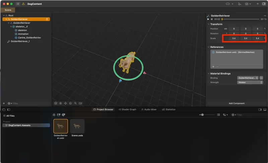Image resolution: width=268 pixels, height=163 pixels.
Task: Open the Binding material dropdown
Action: [x=248, y=78]
